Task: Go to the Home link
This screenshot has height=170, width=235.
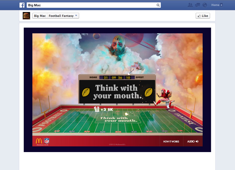Action: coord(215,5)
